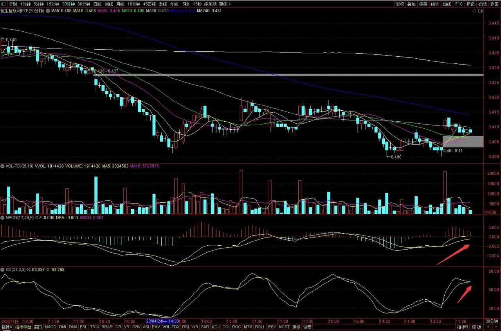501x331 pixels.
Task: Open the 画线 drawing tools
Action: pos(447,4)
